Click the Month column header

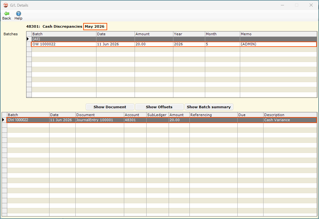click(222, 34)
